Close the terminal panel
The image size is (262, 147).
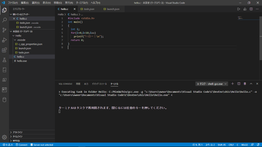257,84
